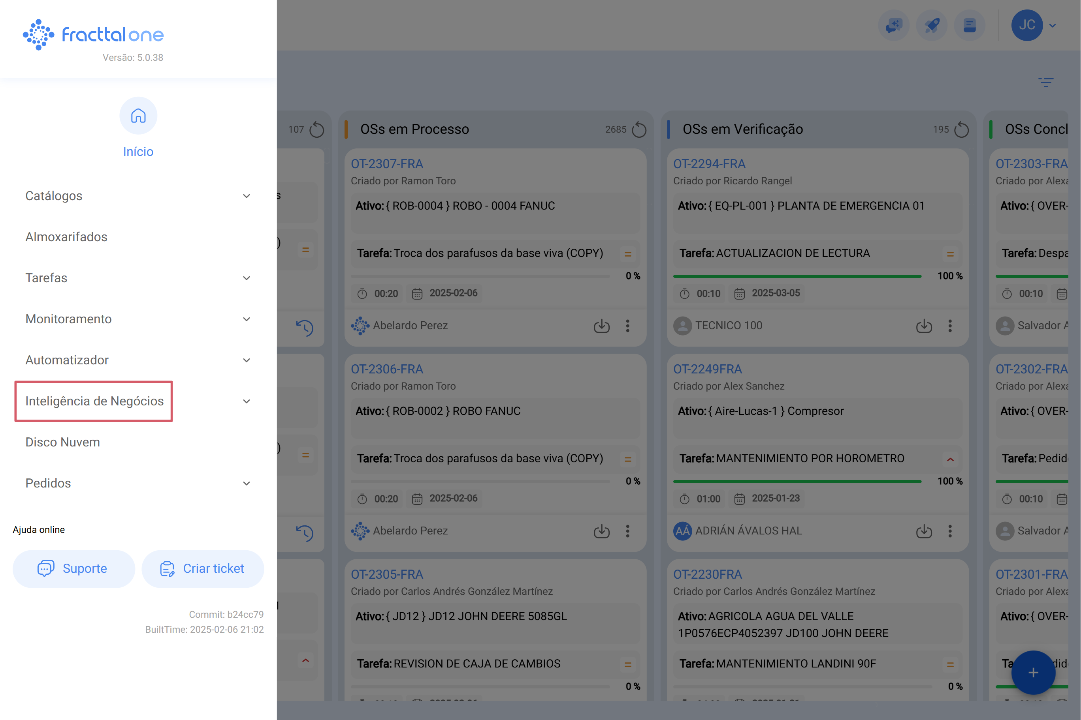The width and height of the screenshot is (1081, 720).
Task: Open work order link OT-2307-FRA
Action: tap(387, 163)
